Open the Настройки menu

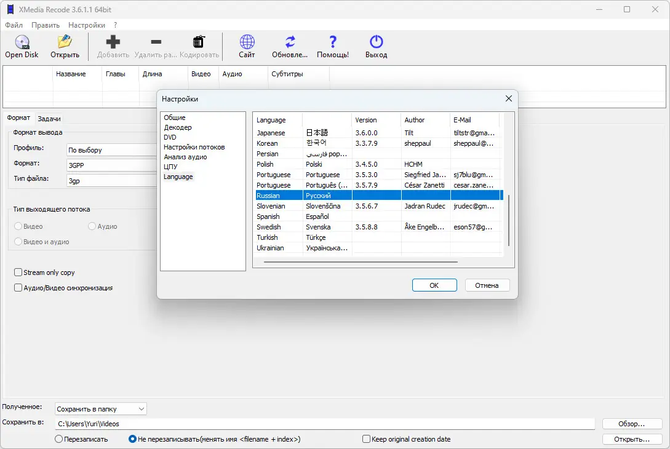pyautogui.click(x=86, y=25)
